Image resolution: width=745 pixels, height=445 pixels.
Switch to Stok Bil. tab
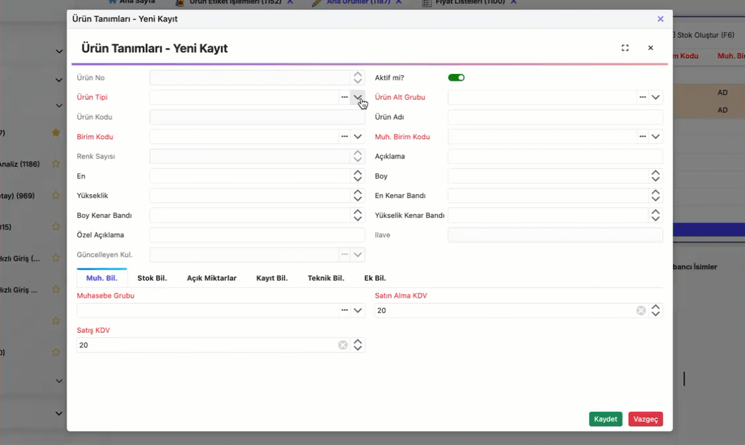click(152, 278)
